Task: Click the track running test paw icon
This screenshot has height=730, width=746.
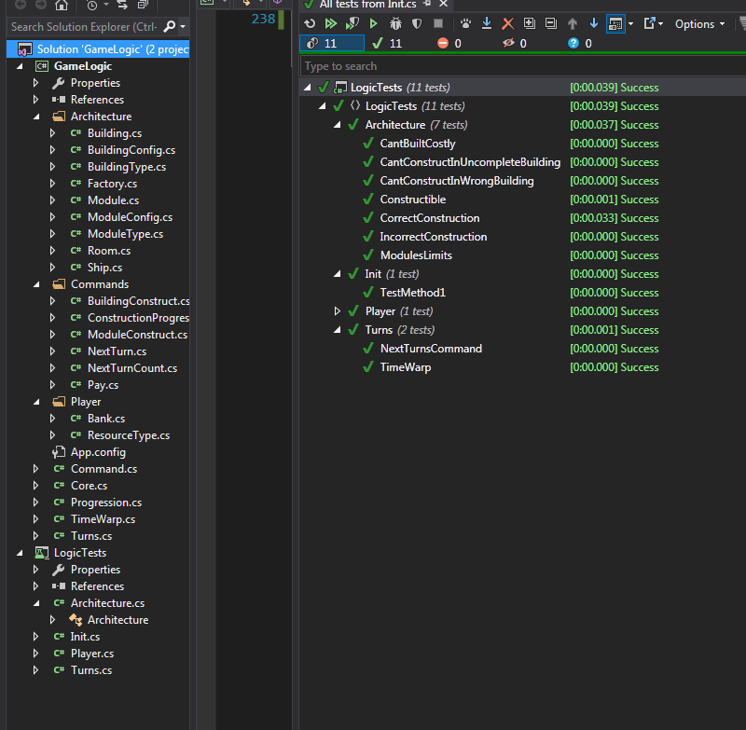Action: (x=464, y=23)
